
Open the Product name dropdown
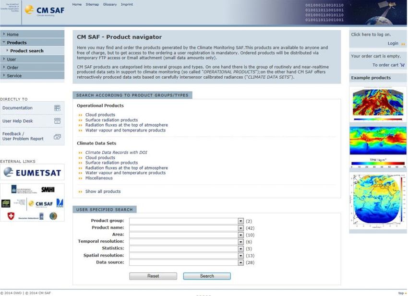[x=240, y=228]
